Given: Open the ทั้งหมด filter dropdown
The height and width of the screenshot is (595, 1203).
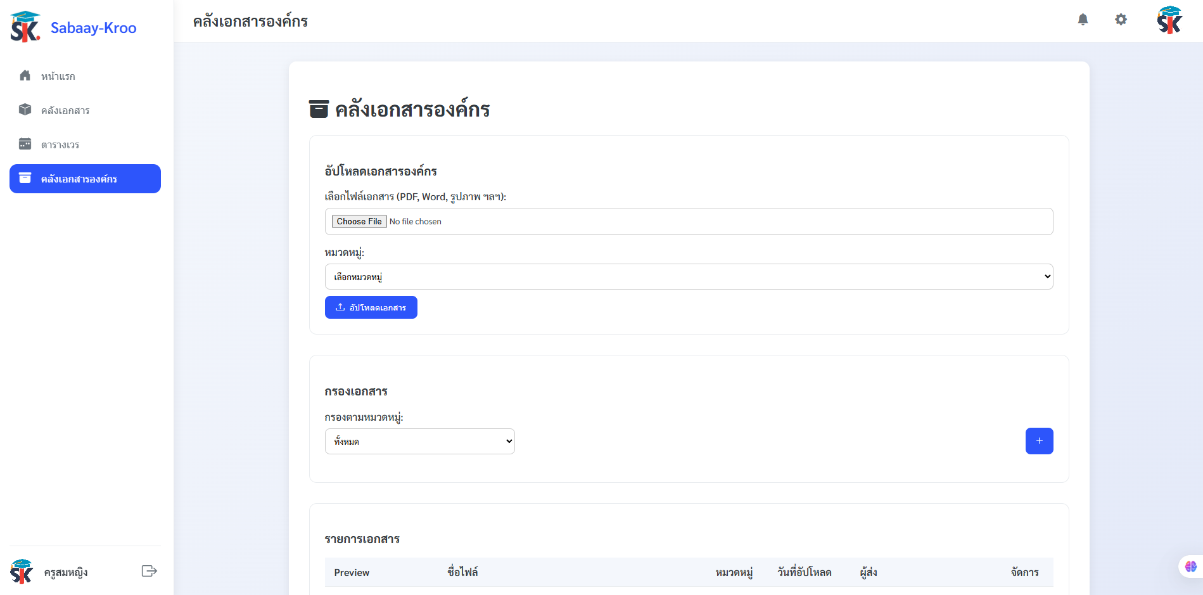Looking at the screenshot, I should pos(419,441).
